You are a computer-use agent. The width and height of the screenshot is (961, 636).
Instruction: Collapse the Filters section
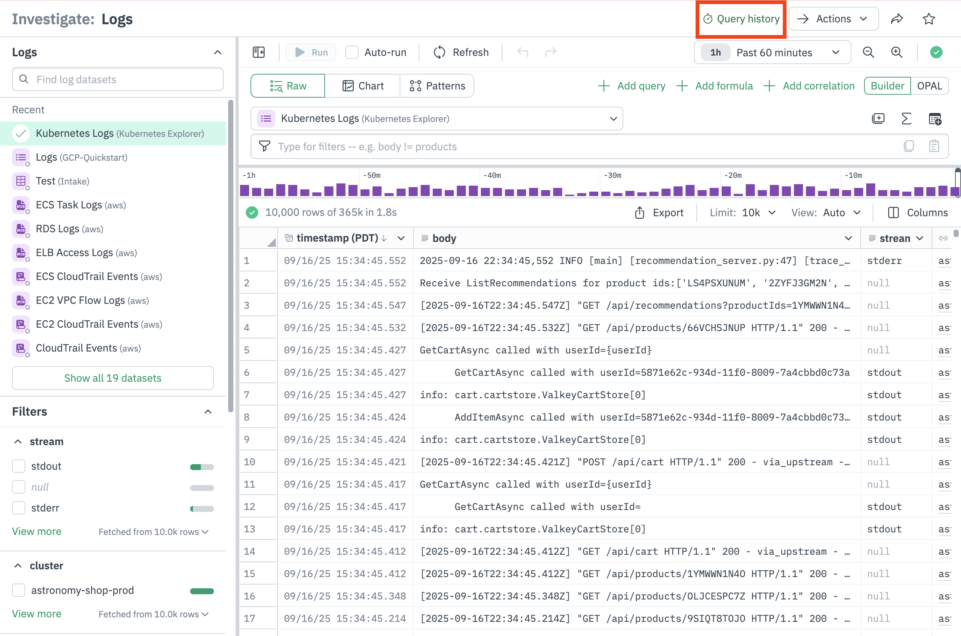(x=208, y=412)
